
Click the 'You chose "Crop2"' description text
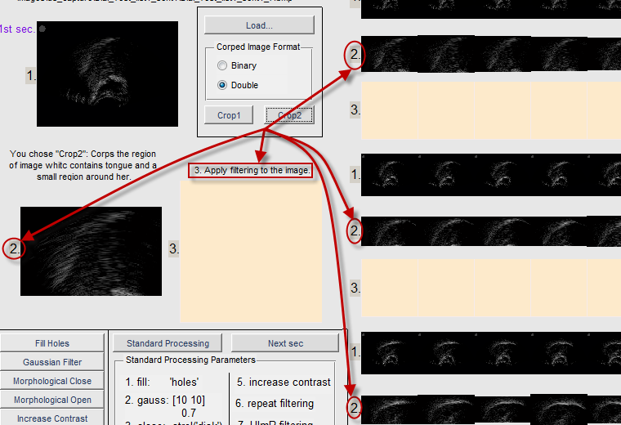point(83,165)
